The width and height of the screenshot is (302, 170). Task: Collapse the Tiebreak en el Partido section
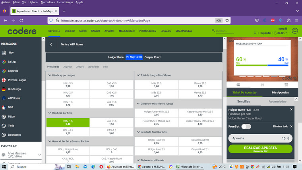pos(138,160)
